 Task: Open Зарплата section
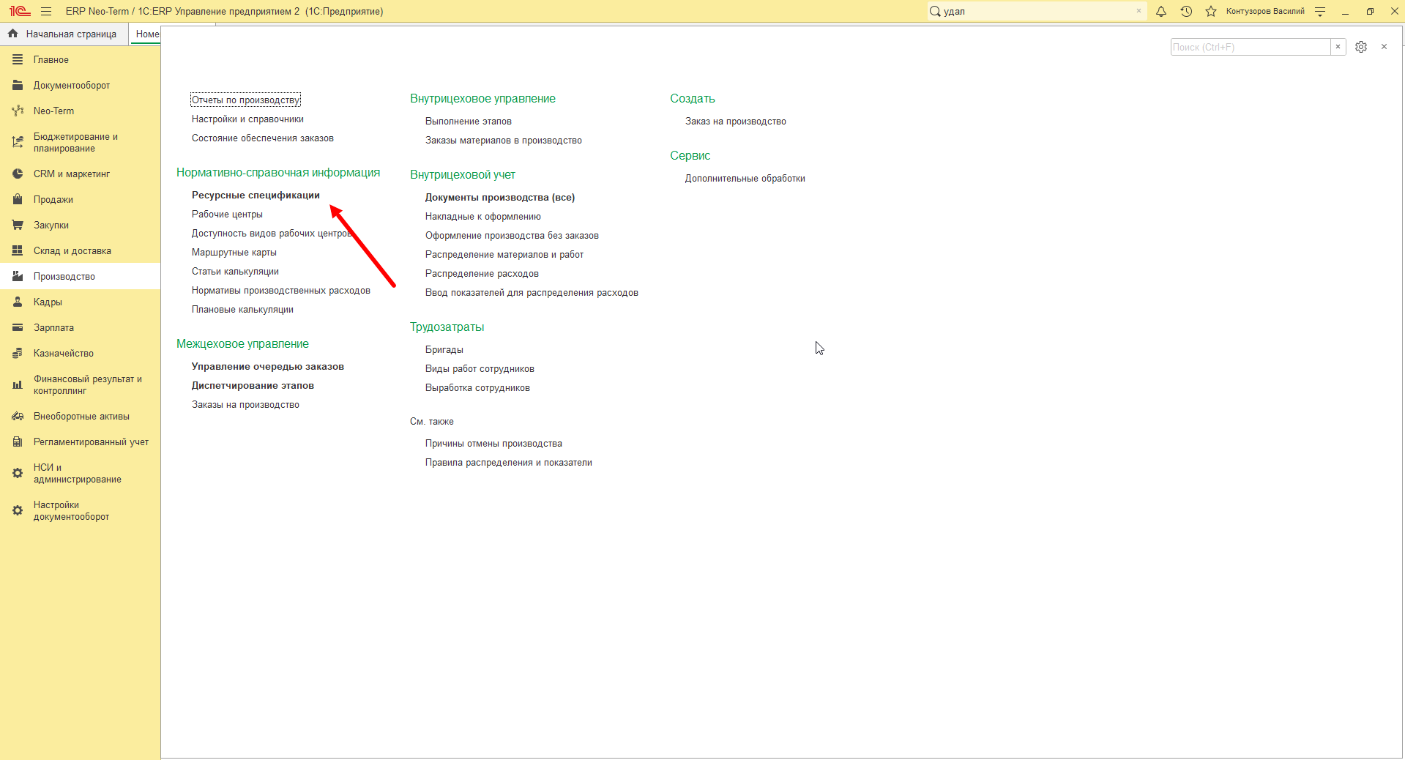click(x=80, y=328)
